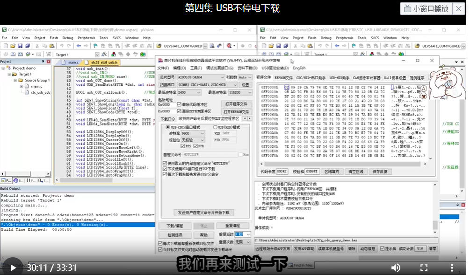The image size is (470, 275).
Task: Click the Open file icon in right uVision window
Action: click(x=271, y=46)
